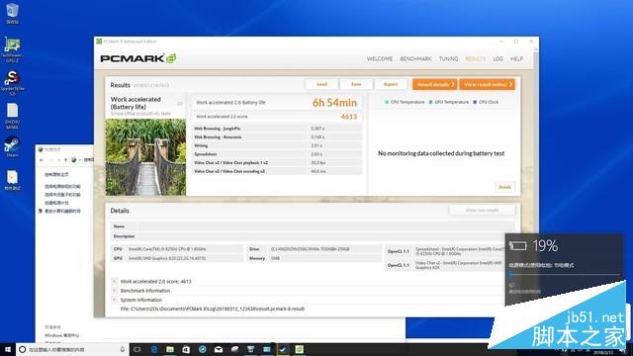Screen dimensions: 633x356
Task: Switch to the BENCHMARK tab
Action: point(415,59)
